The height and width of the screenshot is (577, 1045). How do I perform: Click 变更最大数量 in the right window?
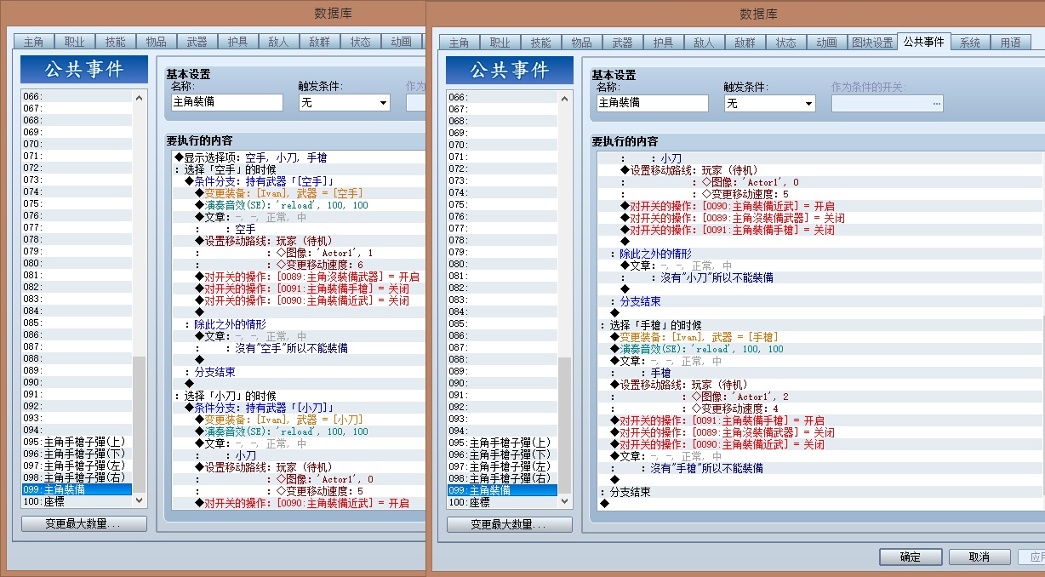click(x=510, y=524)
